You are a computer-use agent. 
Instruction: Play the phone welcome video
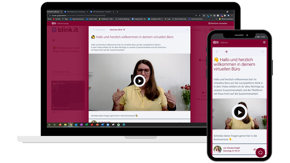239,112
